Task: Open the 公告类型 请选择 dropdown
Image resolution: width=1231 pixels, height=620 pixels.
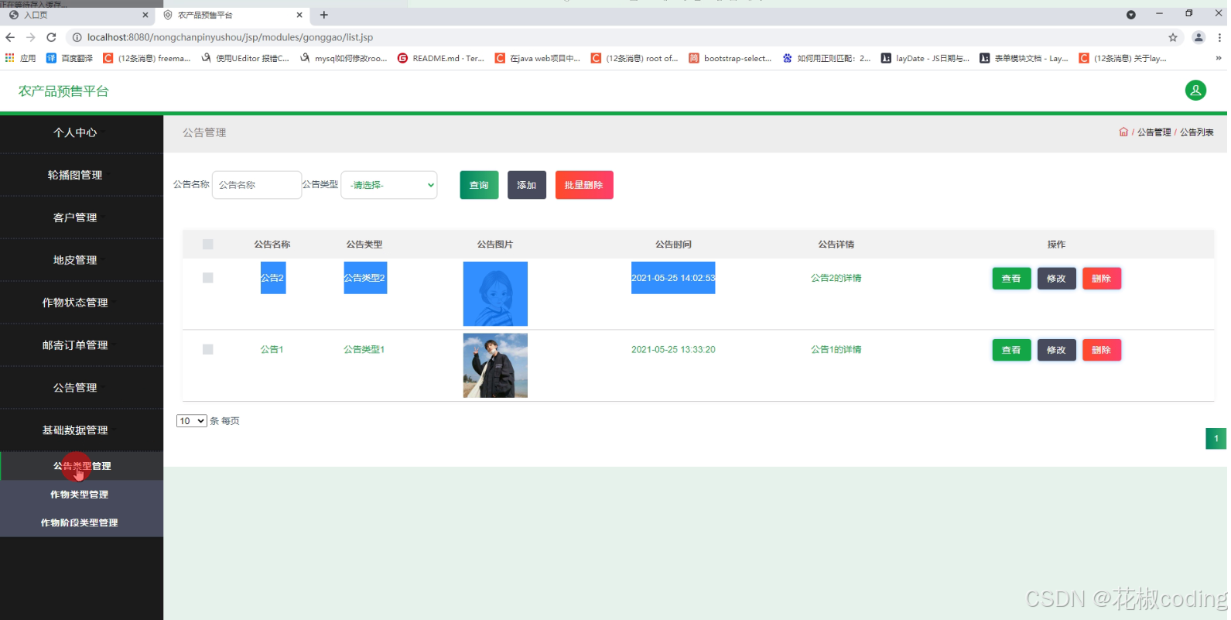Action: pyautogui.click(x=389, y=185)
